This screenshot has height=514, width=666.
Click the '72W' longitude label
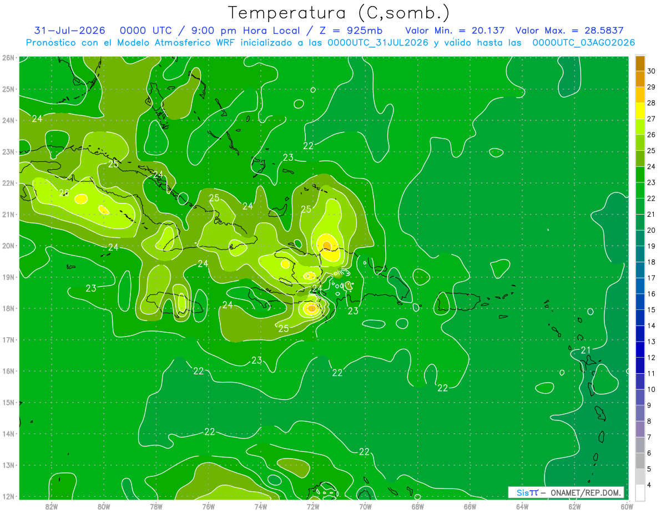(313, 506)
